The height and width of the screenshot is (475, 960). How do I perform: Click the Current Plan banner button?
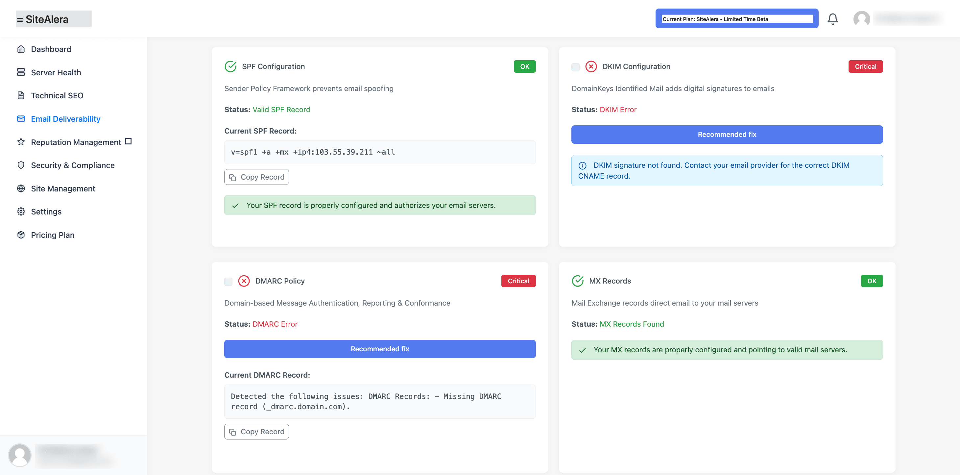tap(737, 19)
